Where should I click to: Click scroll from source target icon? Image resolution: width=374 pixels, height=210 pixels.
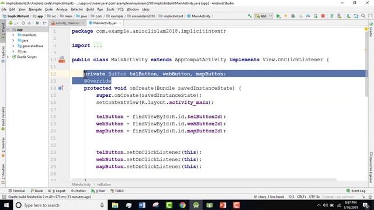coord(23,23)
